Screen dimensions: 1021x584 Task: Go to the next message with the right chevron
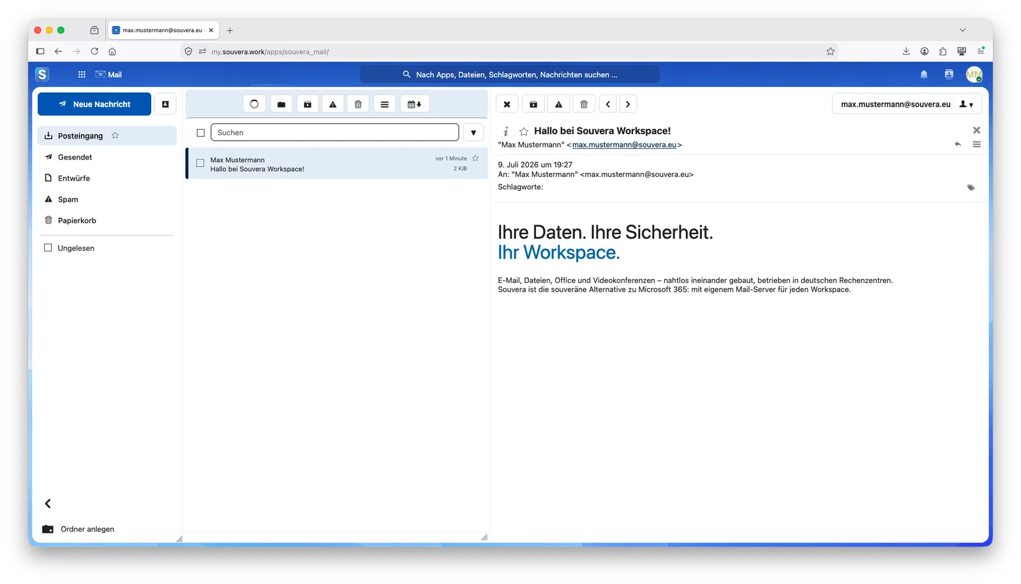(628, 104)
